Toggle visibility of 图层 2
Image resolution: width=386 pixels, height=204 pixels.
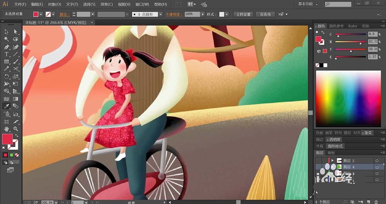point(318,161)
